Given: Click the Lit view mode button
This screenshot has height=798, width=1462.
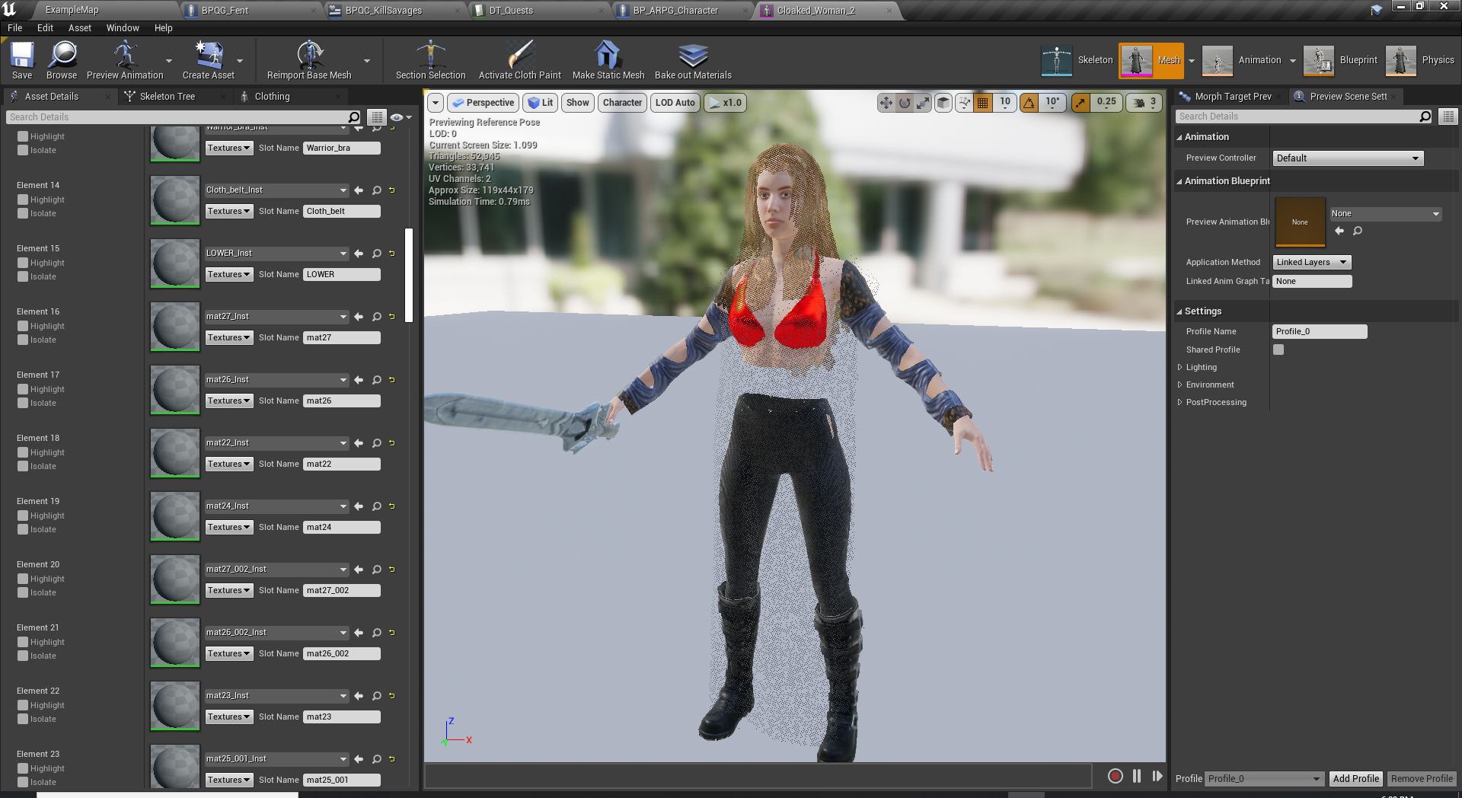Looking at the screenshot, I should coord(541,103).
